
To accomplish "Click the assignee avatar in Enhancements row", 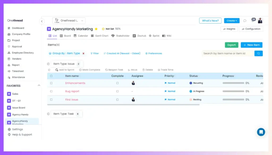I will coord(133,83).
